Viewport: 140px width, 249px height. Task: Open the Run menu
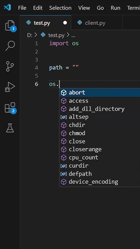[x=115, y=8]
